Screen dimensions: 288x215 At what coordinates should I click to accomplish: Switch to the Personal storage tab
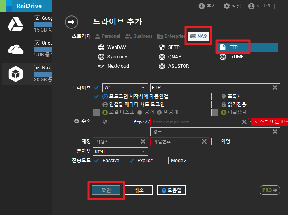(x=107, y=36)
